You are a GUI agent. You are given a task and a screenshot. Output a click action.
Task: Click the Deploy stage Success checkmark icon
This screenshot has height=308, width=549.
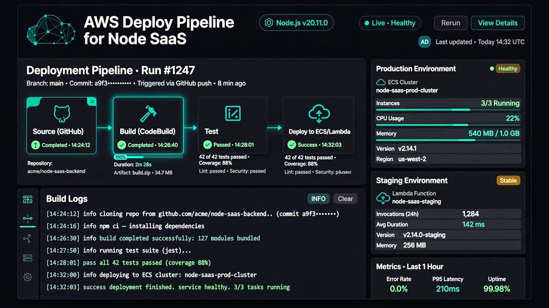pos(292,145)
